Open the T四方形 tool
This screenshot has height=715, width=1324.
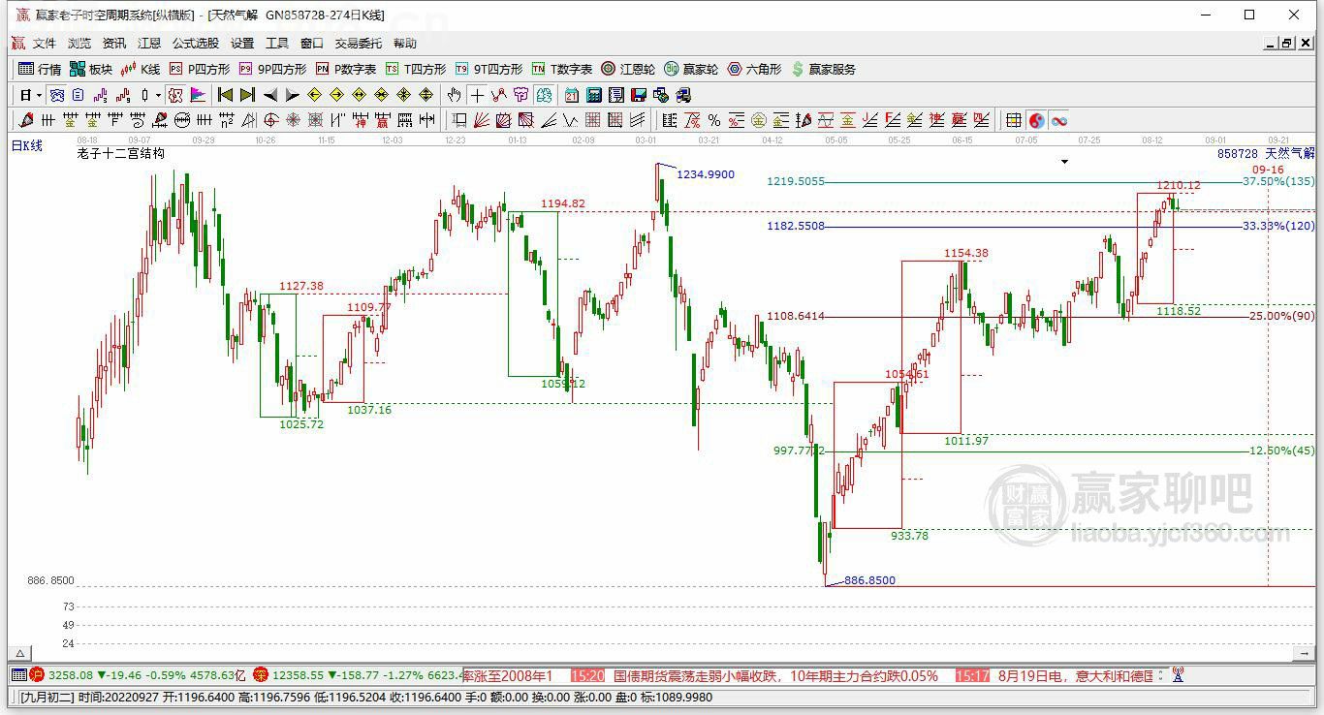pos(416,69)
